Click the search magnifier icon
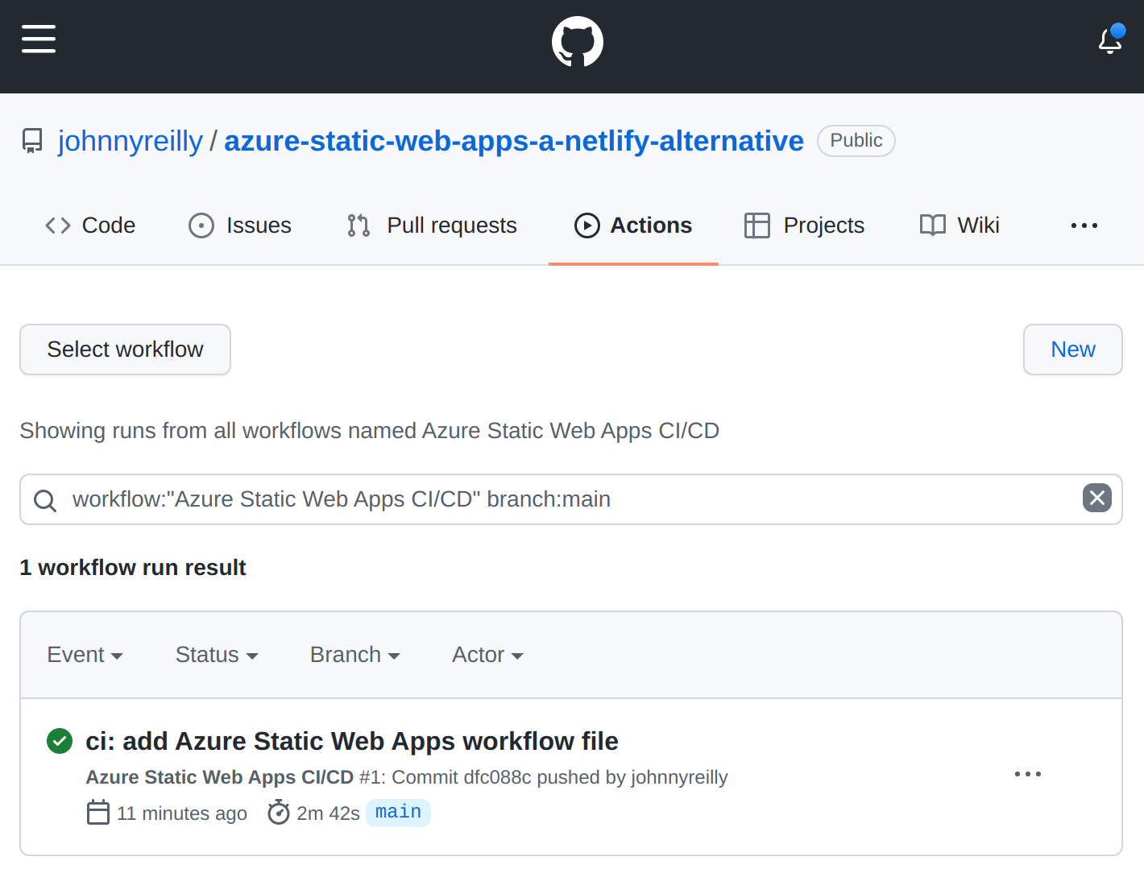1144x869 pixels. [x=45, y=500]
